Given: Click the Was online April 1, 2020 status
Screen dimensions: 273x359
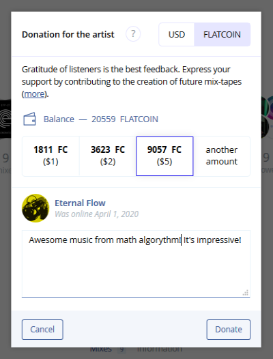Looking at the screenshot, I should [x=97, y=214].
